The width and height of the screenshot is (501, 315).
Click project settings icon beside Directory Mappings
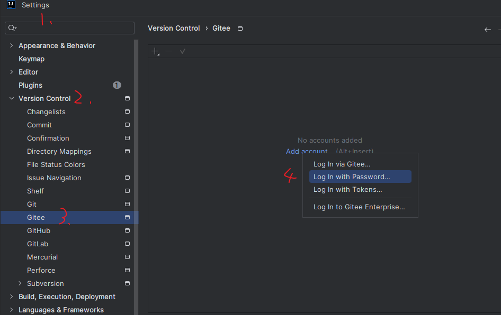(127, 151)
